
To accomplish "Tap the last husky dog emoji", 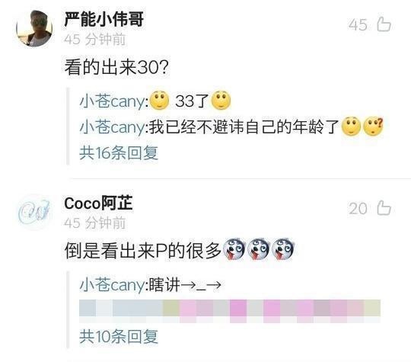I will point(282,249).
